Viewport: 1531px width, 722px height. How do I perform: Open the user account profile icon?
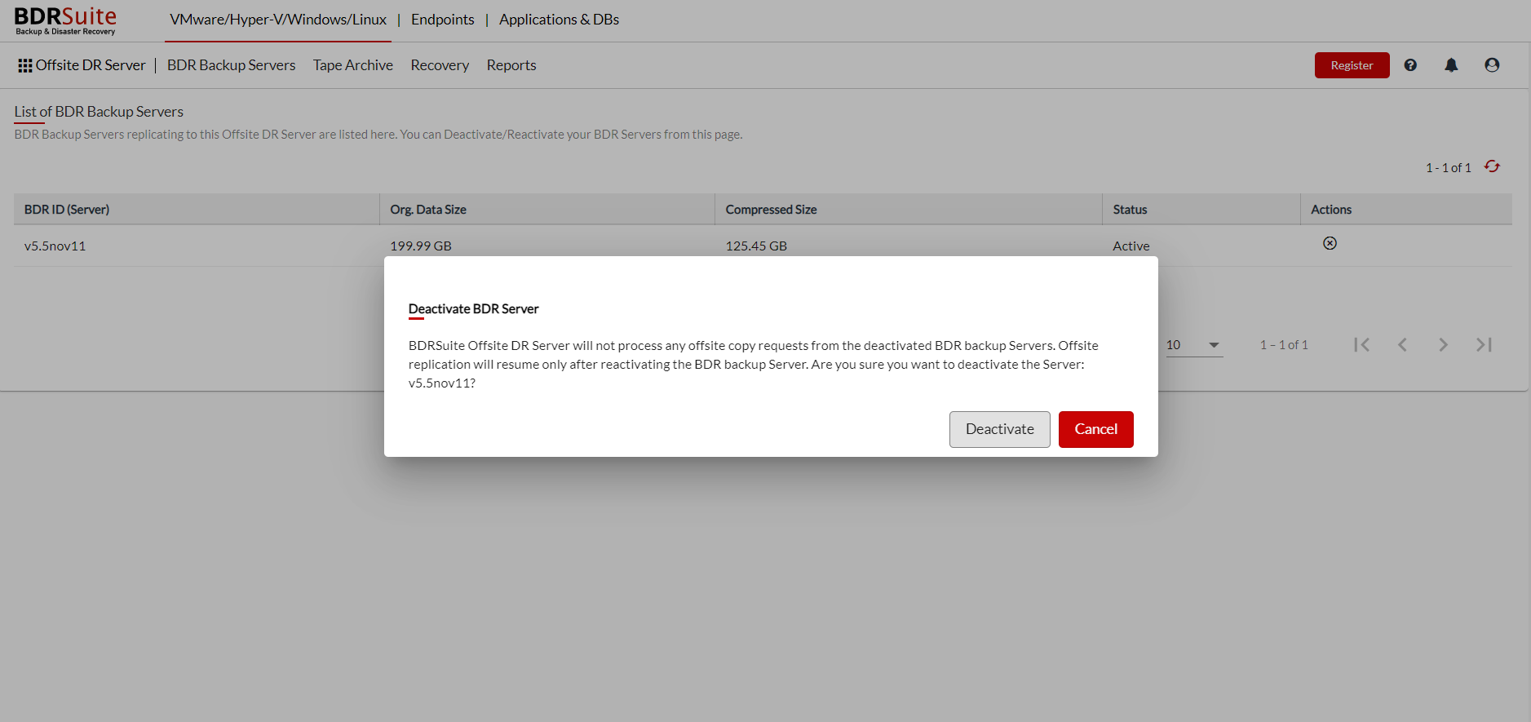[x=1492, y=65]
